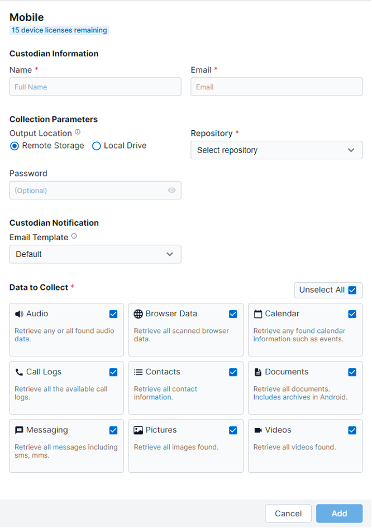
Task: Open the Email Template dropdown
Action: (95, 254)
